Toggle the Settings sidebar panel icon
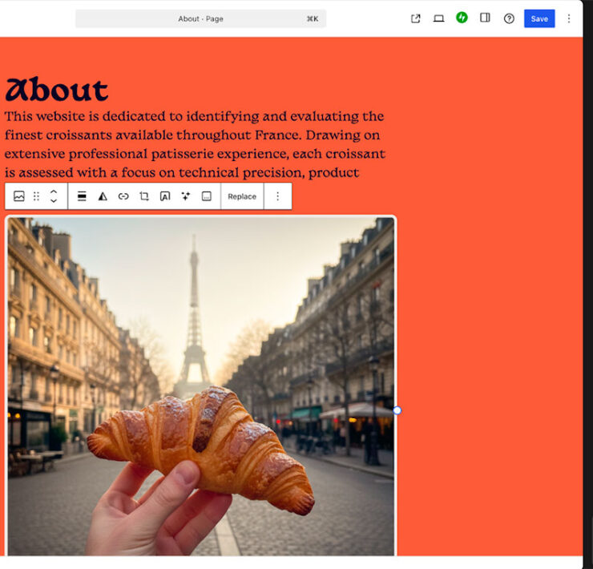The height and width of the screenshot is (569, 593). 485,18
